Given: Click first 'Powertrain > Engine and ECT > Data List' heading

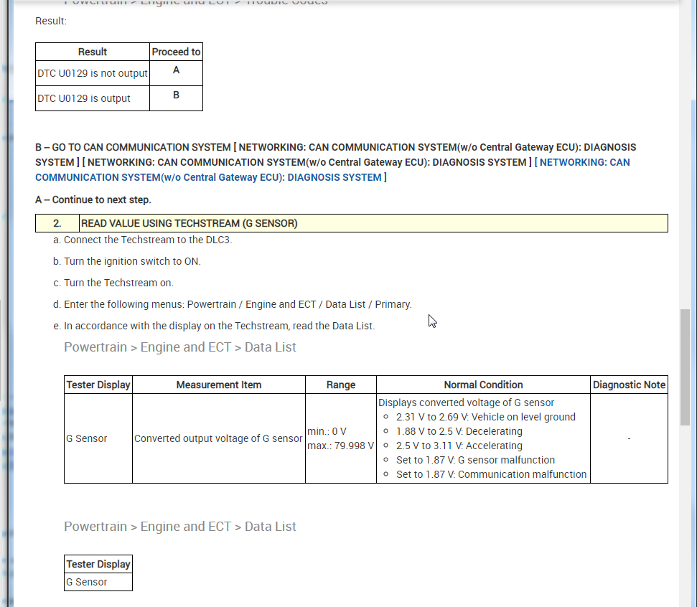Looking at the screenshot, I should (x=180, y=347).
